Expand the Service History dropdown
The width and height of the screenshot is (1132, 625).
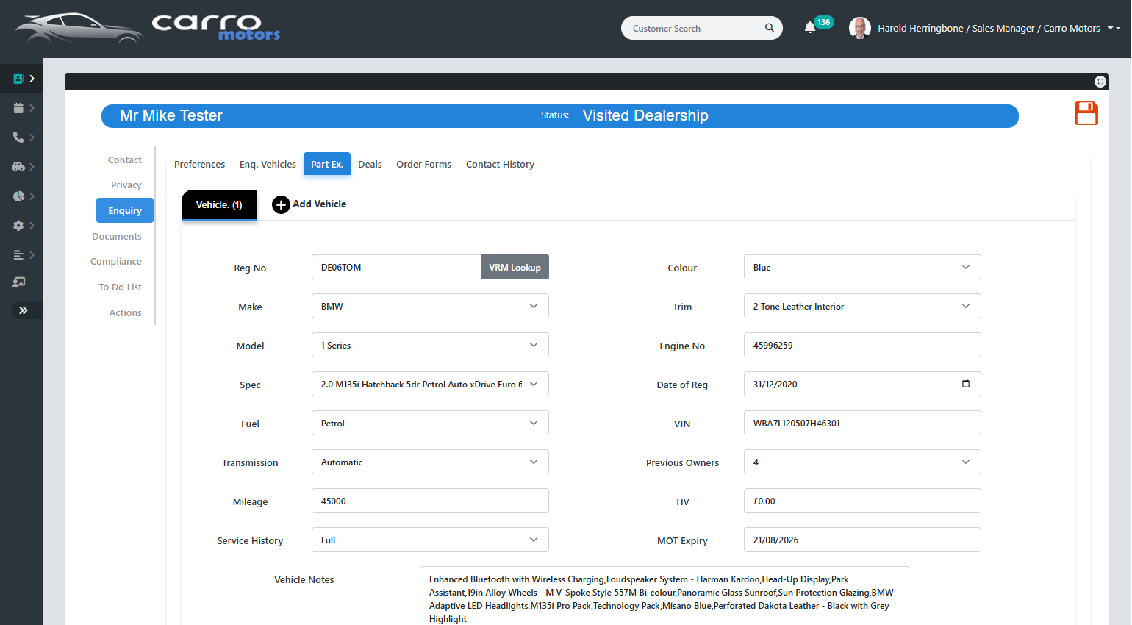(430, 540)
